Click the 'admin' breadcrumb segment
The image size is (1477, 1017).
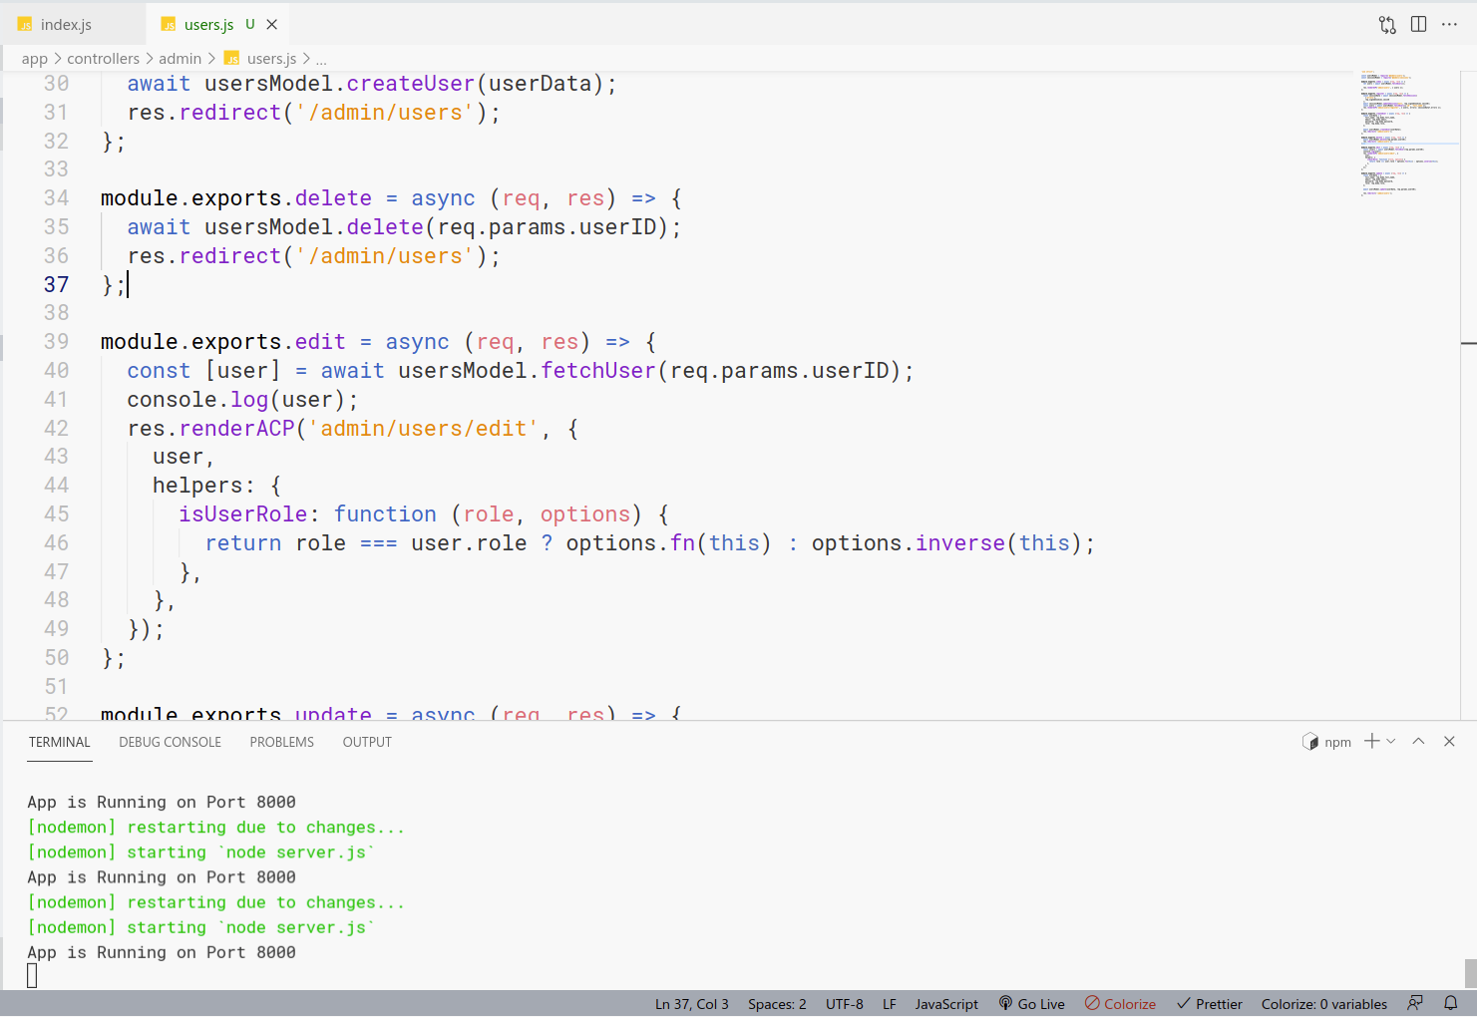pos(181,59)
